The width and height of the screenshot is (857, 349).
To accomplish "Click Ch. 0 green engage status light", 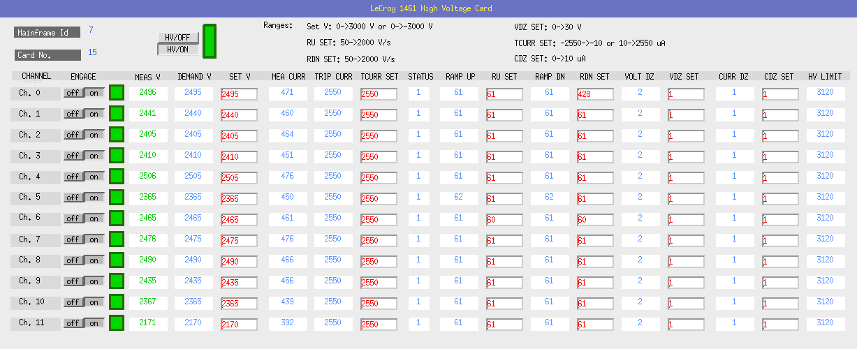I will (117, 93).
